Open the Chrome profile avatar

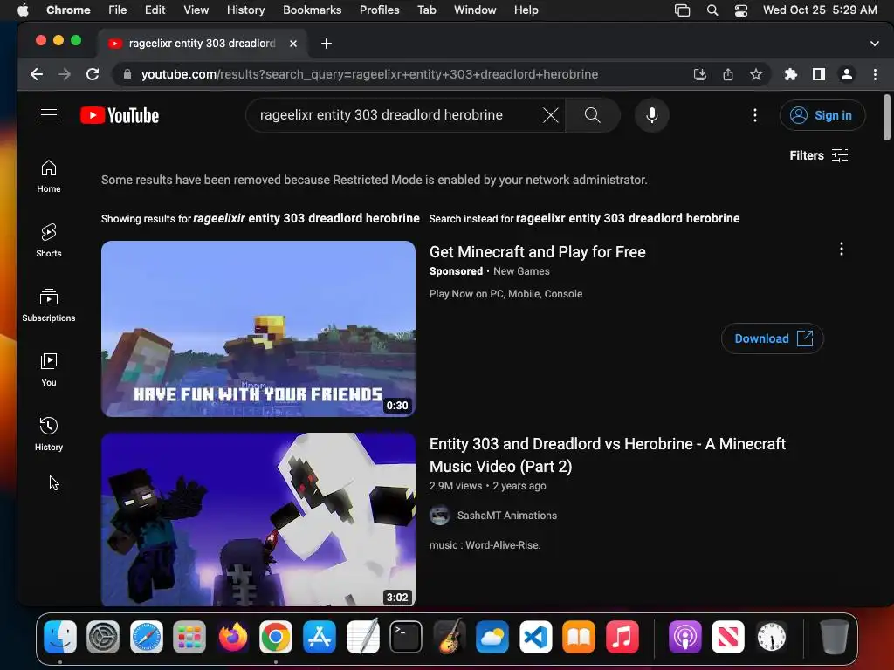(847, 74)
